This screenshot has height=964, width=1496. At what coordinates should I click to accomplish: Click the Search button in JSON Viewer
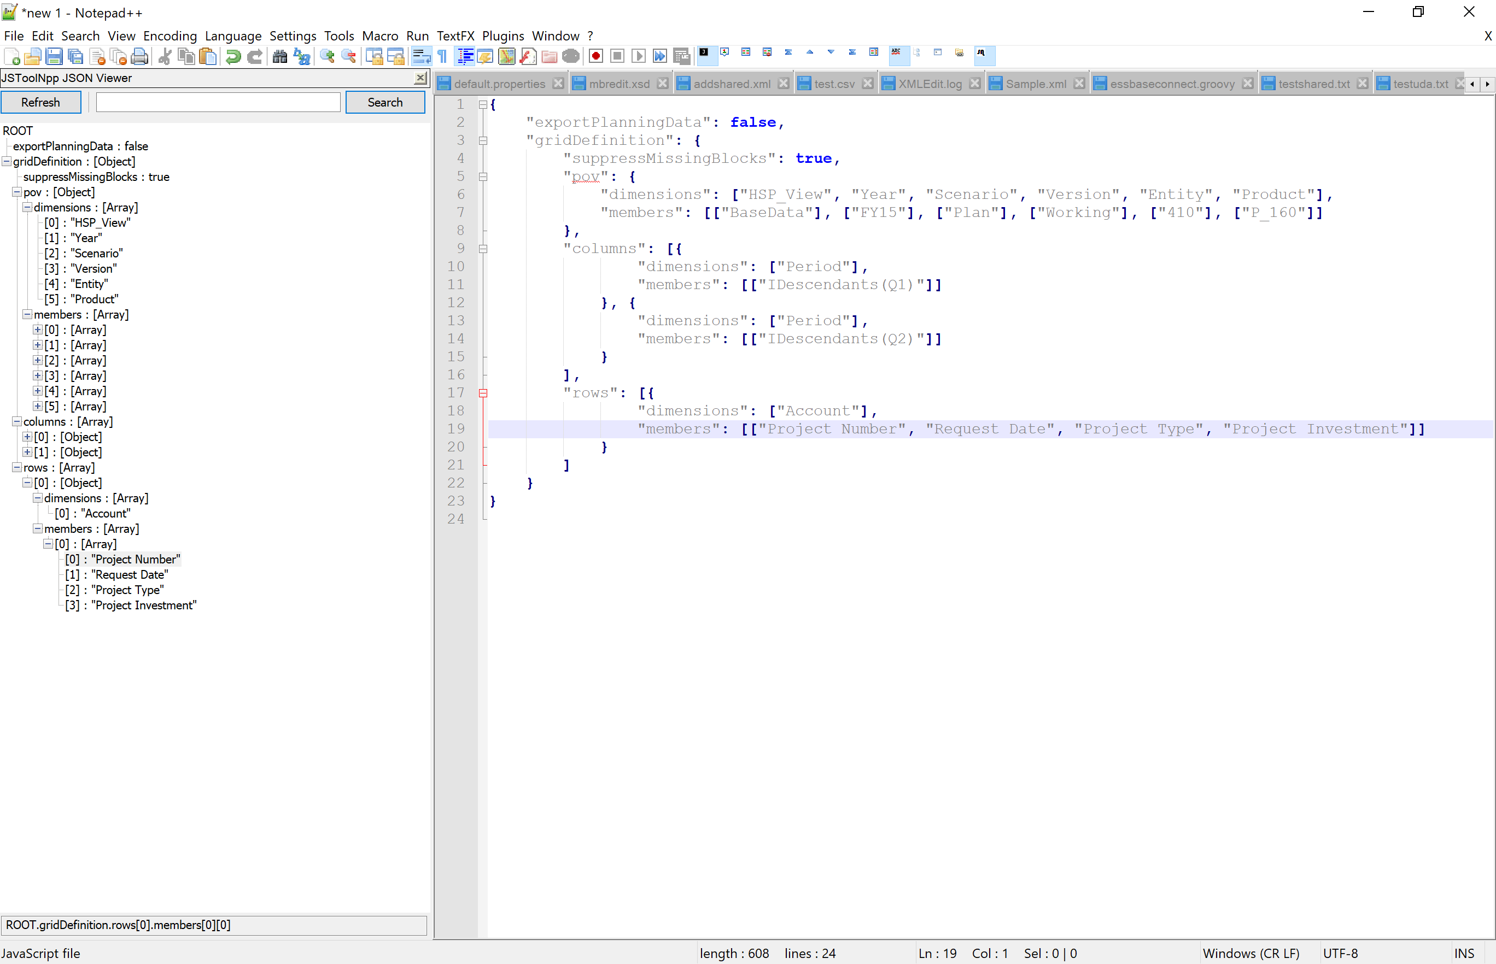[385, 102]
